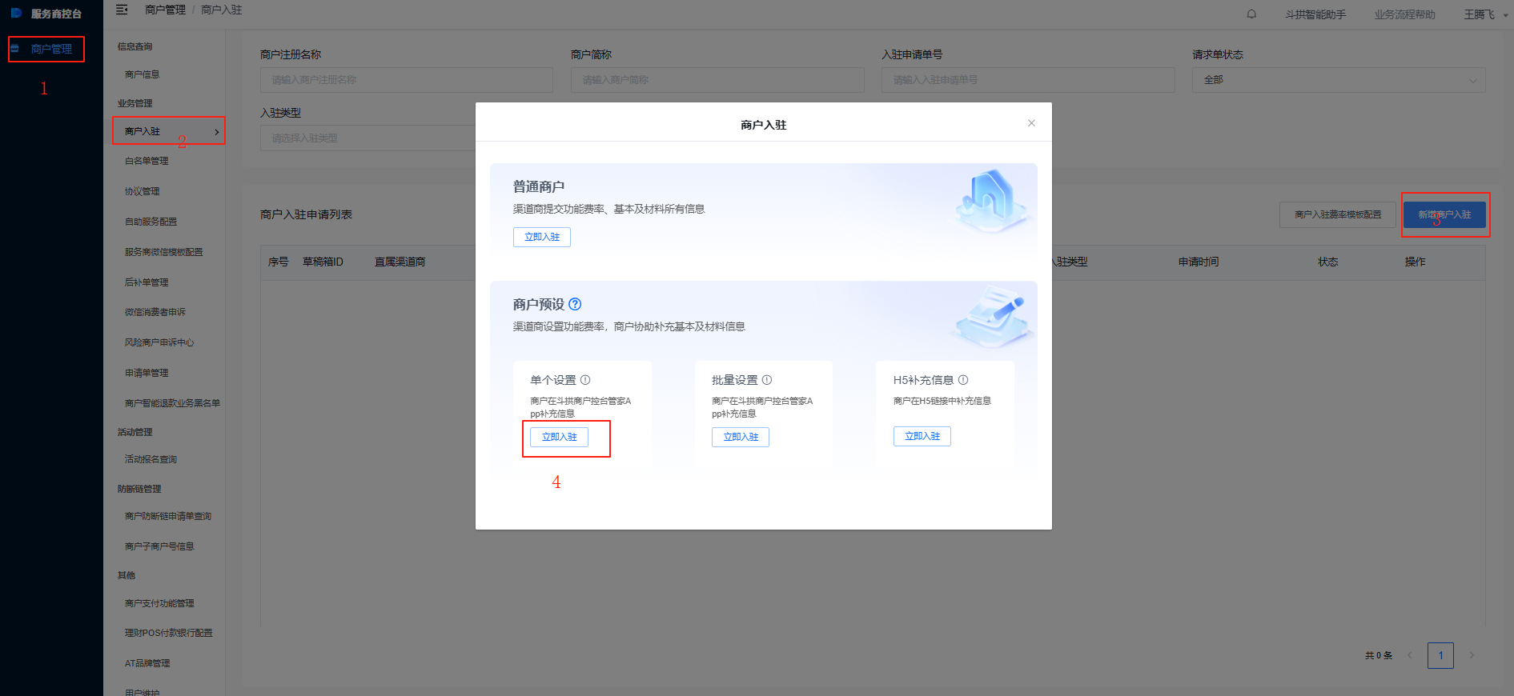
Task: Click info icon next to 批量设置
Action: [767, 380]
